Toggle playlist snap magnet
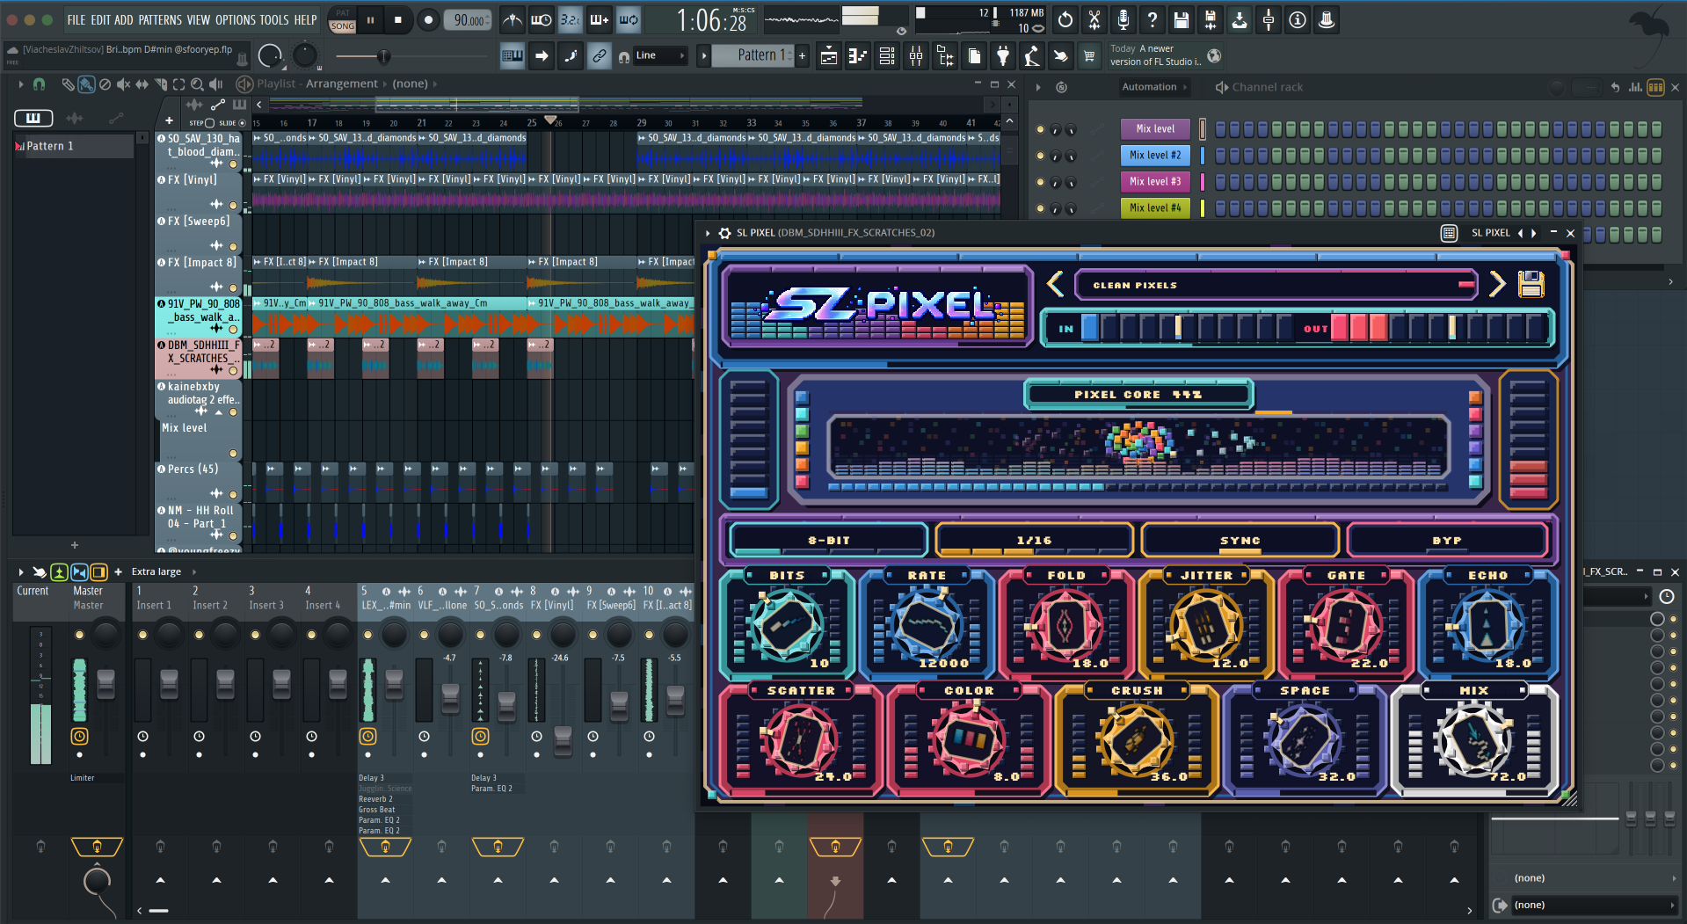1687x924 pixels. (x=39, y=84)
